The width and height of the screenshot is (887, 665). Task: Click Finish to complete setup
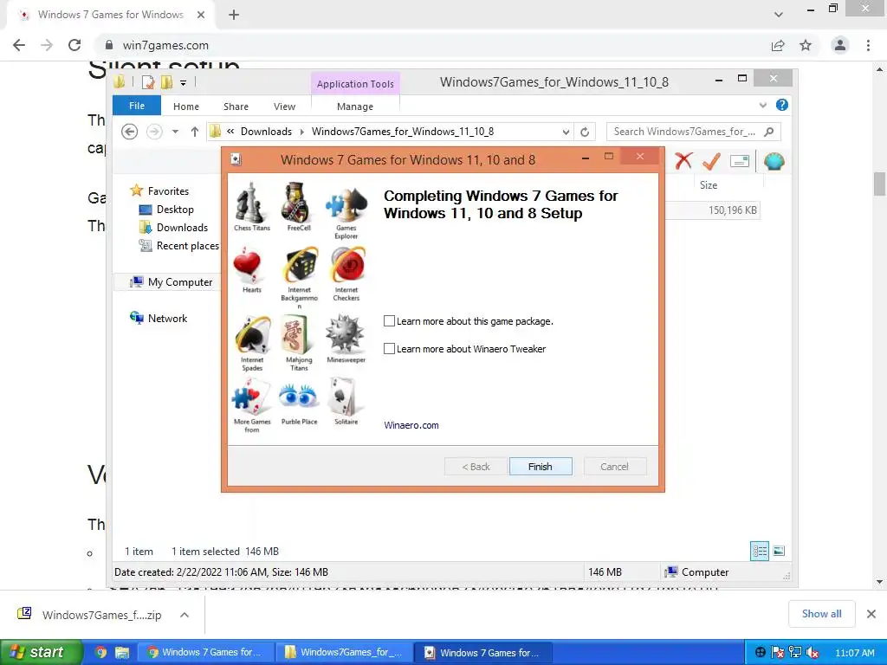tap(541, 467)
